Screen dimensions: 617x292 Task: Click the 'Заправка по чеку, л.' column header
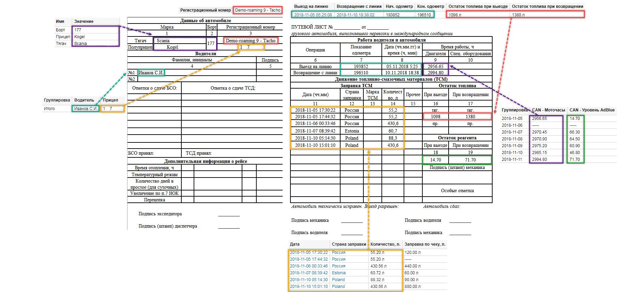425,244
